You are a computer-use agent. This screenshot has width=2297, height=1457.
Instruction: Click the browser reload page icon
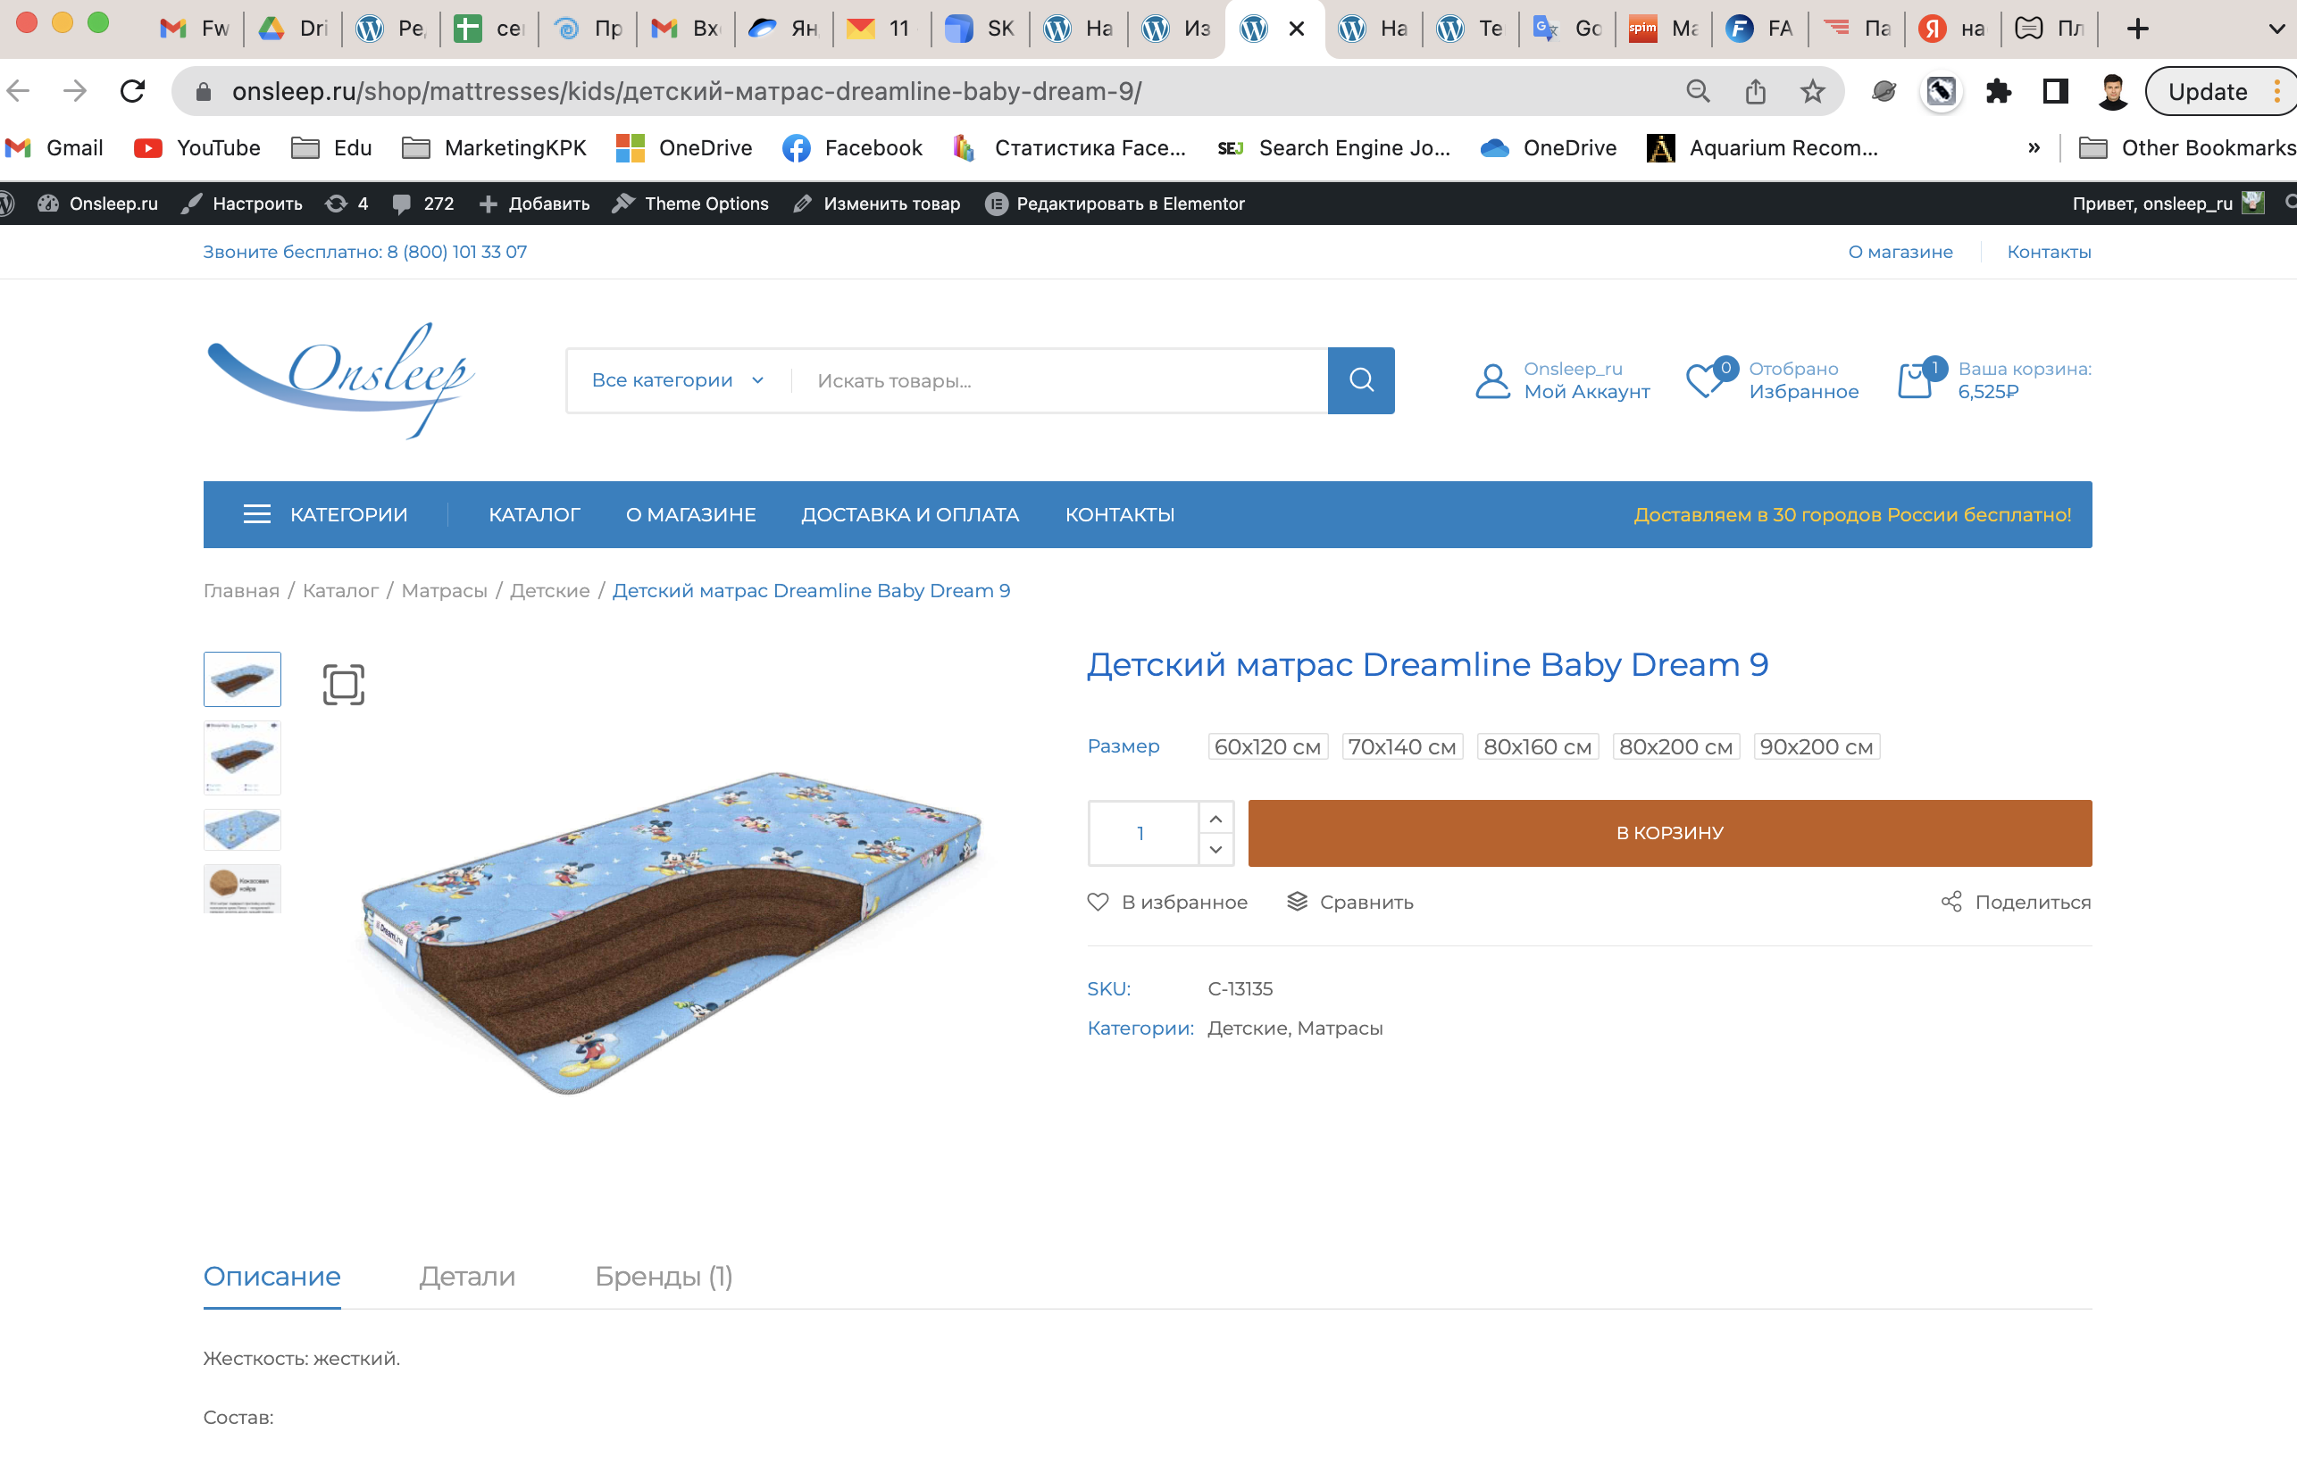click(132, 92)
